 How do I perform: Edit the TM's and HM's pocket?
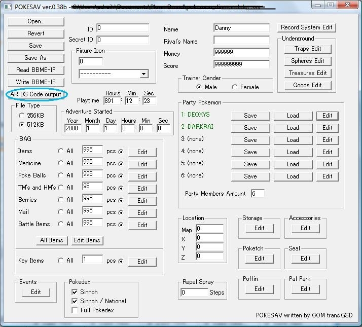tap(142, 189)
